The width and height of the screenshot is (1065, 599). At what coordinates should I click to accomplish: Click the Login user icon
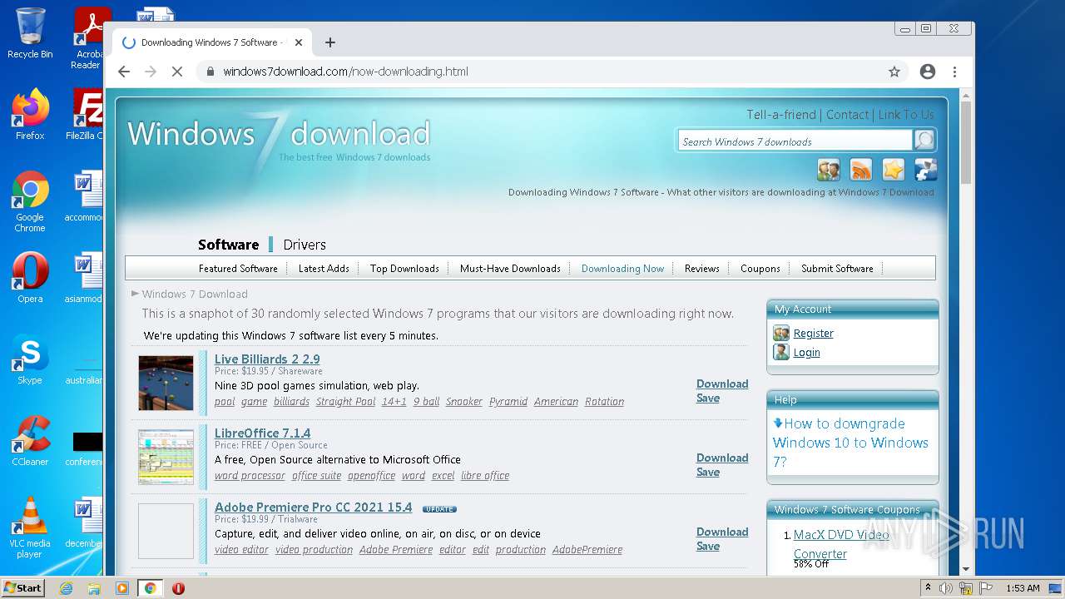781,352
